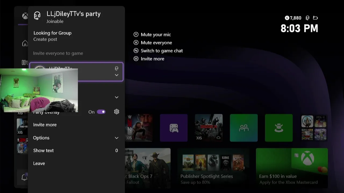Open games collage tile at row end
This screenshot has width=344, height=193.
point(314,128)
